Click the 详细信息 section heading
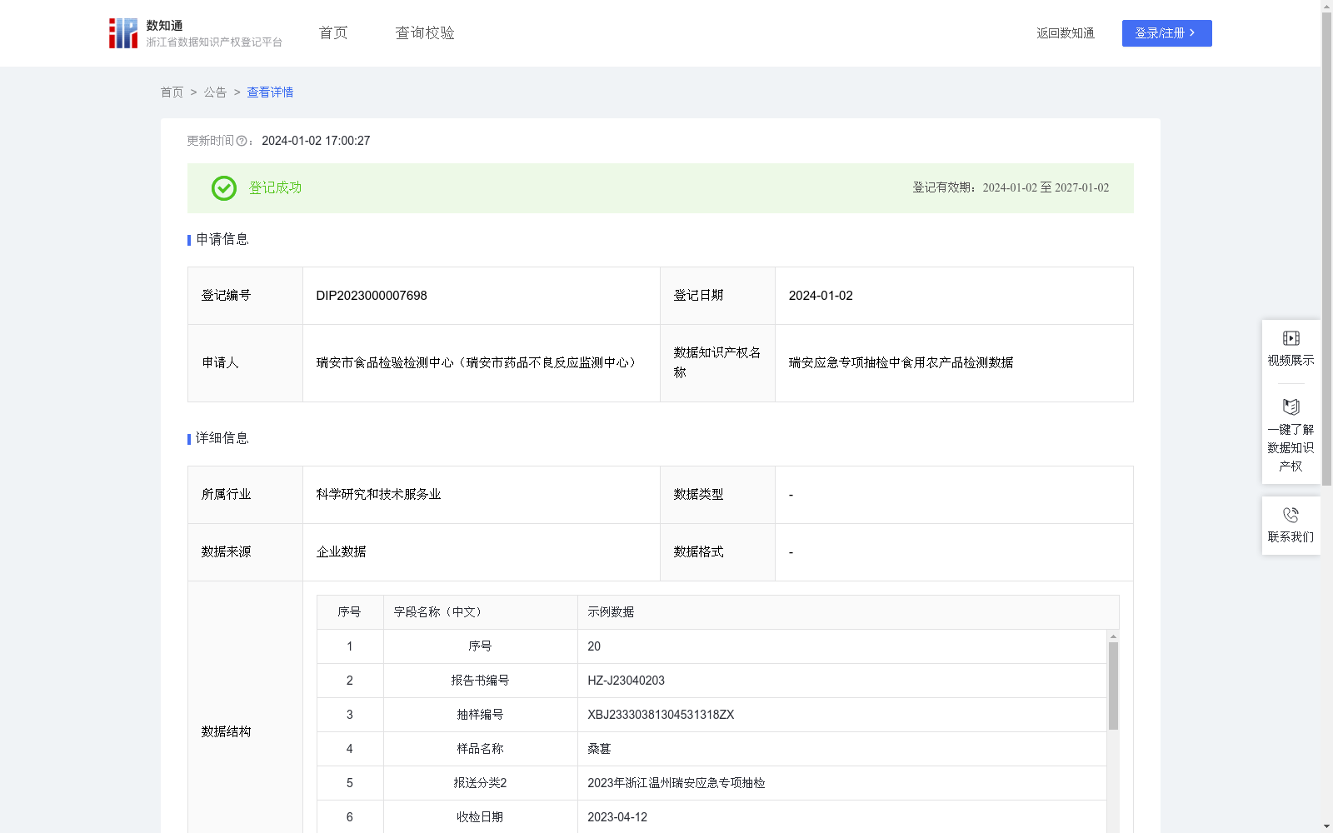 (222, 438)
